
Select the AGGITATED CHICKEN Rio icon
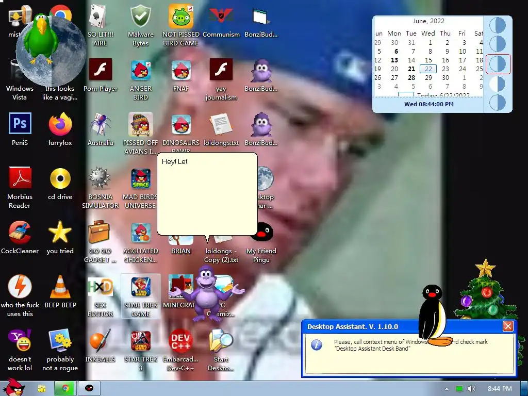point(141,242)
